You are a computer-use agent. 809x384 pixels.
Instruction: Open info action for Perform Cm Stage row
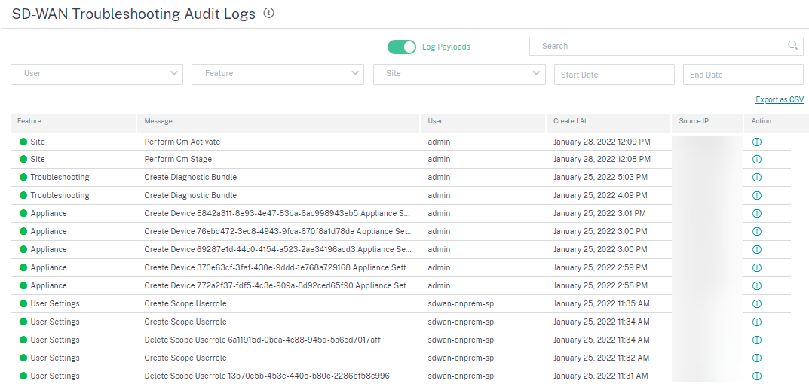(x=757, y=160)
